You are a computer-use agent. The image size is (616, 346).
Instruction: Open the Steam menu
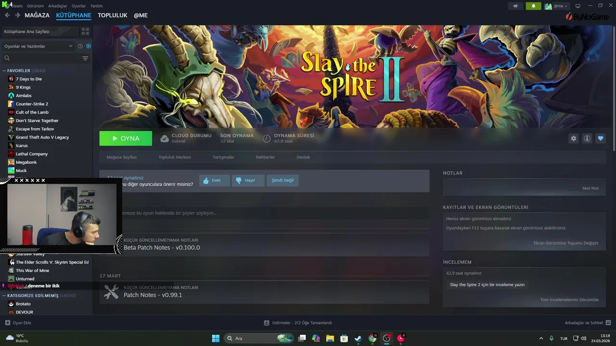pyautogui.click(x=17, y=6)
